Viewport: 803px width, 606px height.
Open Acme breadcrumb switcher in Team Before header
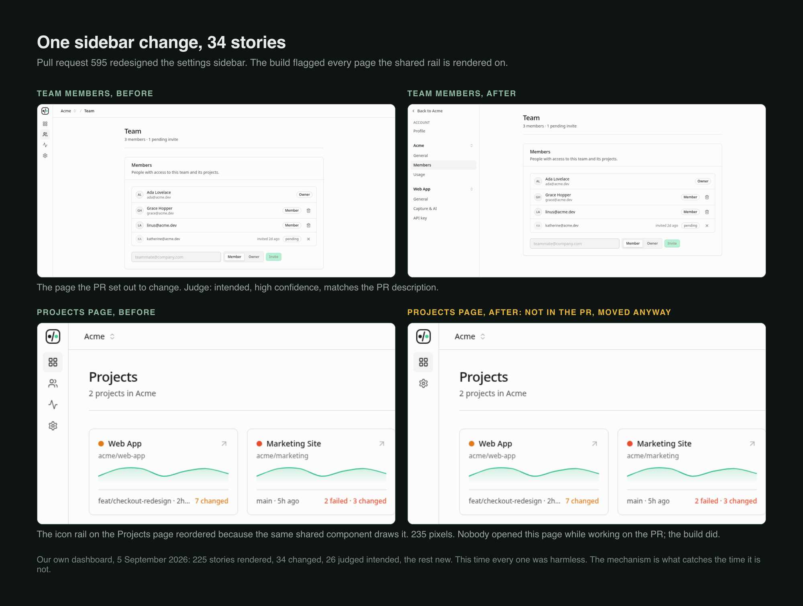coord(68,111)
